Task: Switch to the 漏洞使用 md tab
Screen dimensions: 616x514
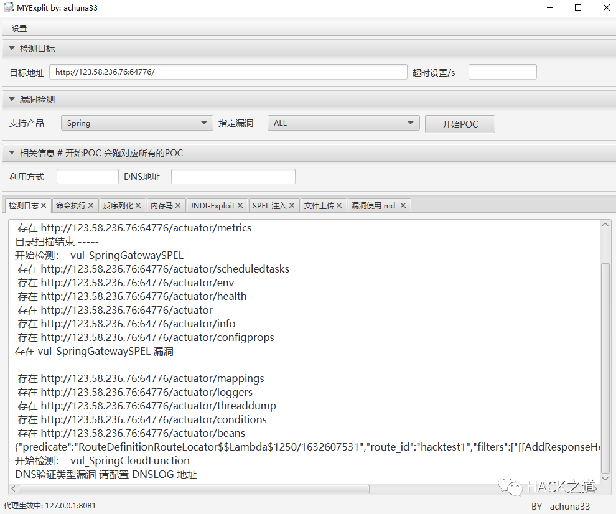Action: coord(373,205)
